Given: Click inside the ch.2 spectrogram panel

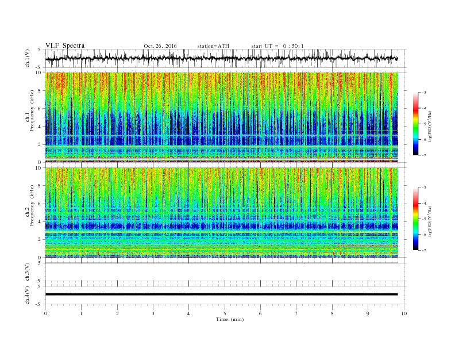Looking at the screenshot, I should pos(222,212).
